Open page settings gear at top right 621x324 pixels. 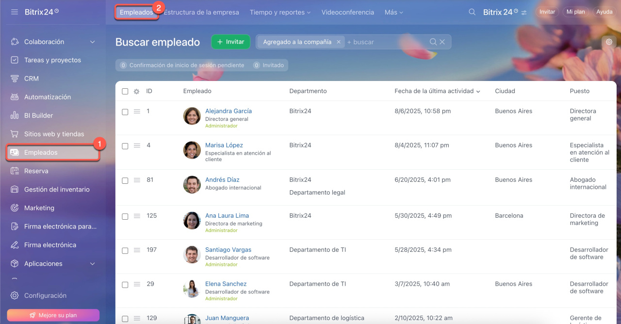pyautogui.click(x=609, y=42)
